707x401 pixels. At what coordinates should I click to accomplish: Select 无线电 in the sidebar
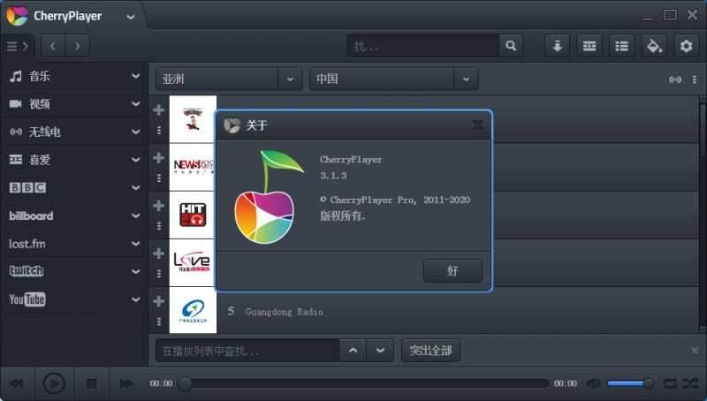tap(45, 132)
